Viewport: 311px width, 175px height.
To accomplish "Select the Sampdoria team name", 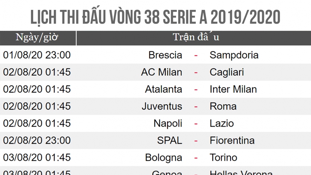I will tap(234, 55).
